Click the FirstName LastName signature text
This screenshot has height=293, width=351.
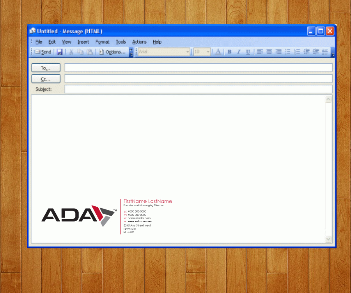pyautogui.click(x=148, y=201)
